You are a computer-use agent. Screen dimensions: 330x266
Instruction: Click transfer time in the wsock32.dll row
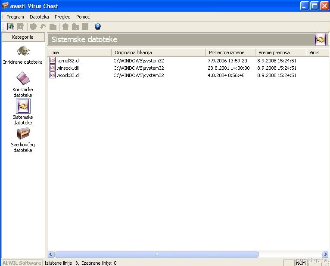coord(277,75)
